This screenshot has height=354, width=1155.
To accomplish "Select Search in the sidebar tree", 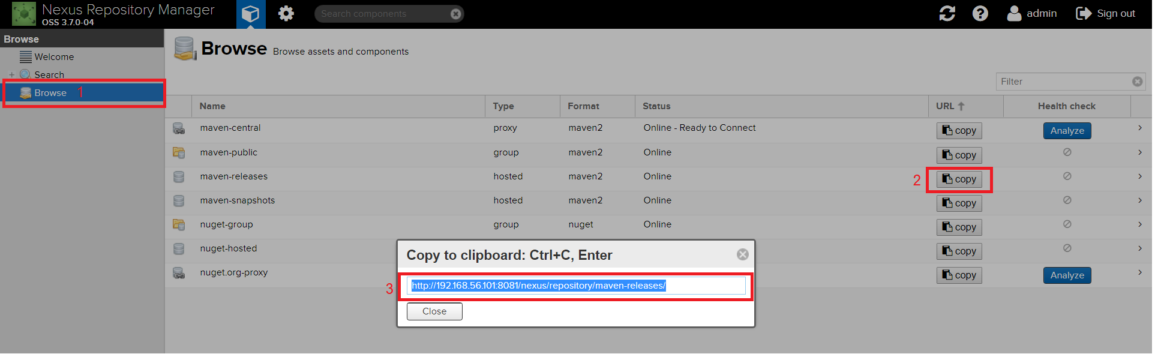I will (49, 75).
